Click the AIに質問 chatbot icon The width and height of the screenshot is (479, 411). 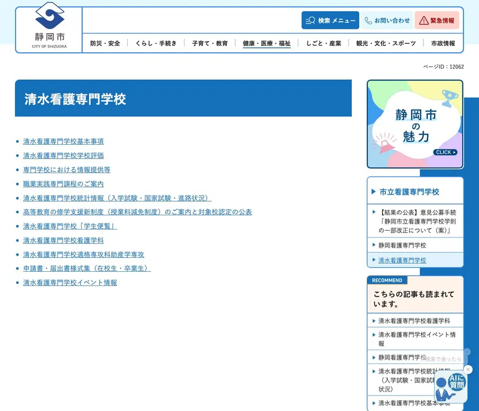(450, 387)
